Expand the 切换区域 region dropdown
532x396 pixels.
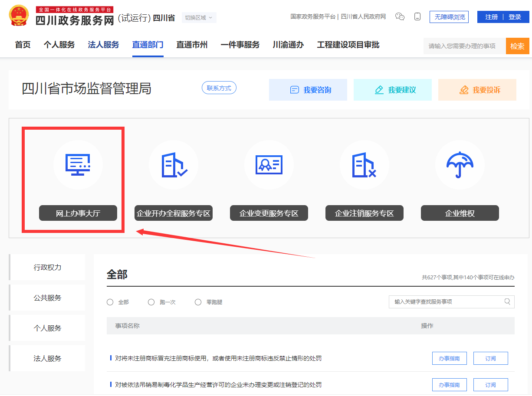(199, 18)
